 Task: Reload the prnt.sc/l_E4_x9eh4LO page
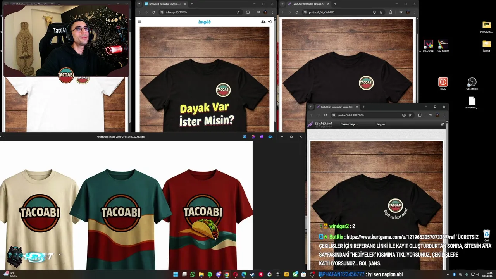point(297,12)
